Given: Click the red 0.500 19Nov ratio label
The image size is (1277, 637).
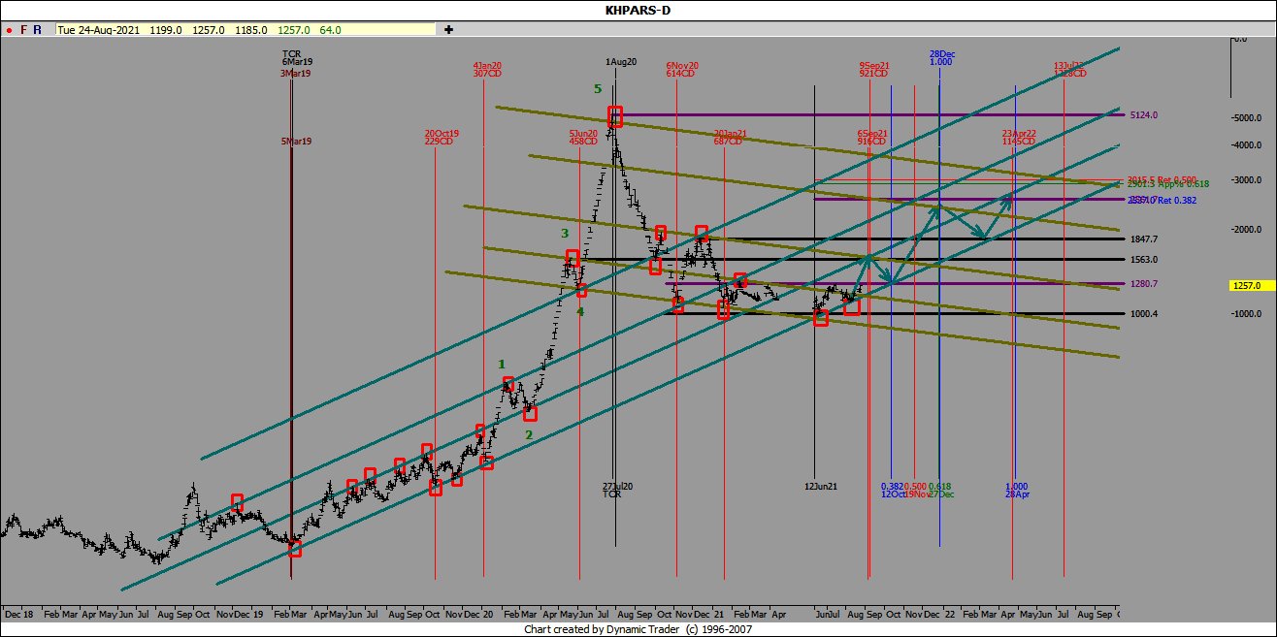Looking at the screenshot, I should coord(915,490).
